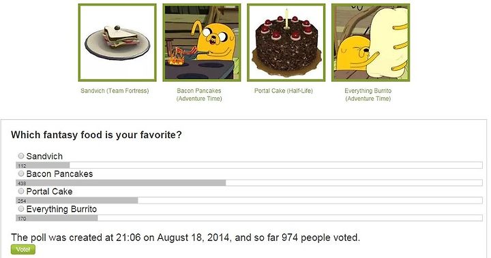Click the Sandvich result bar showing 112
Screen dimensions: 491x258
point(250,165)
